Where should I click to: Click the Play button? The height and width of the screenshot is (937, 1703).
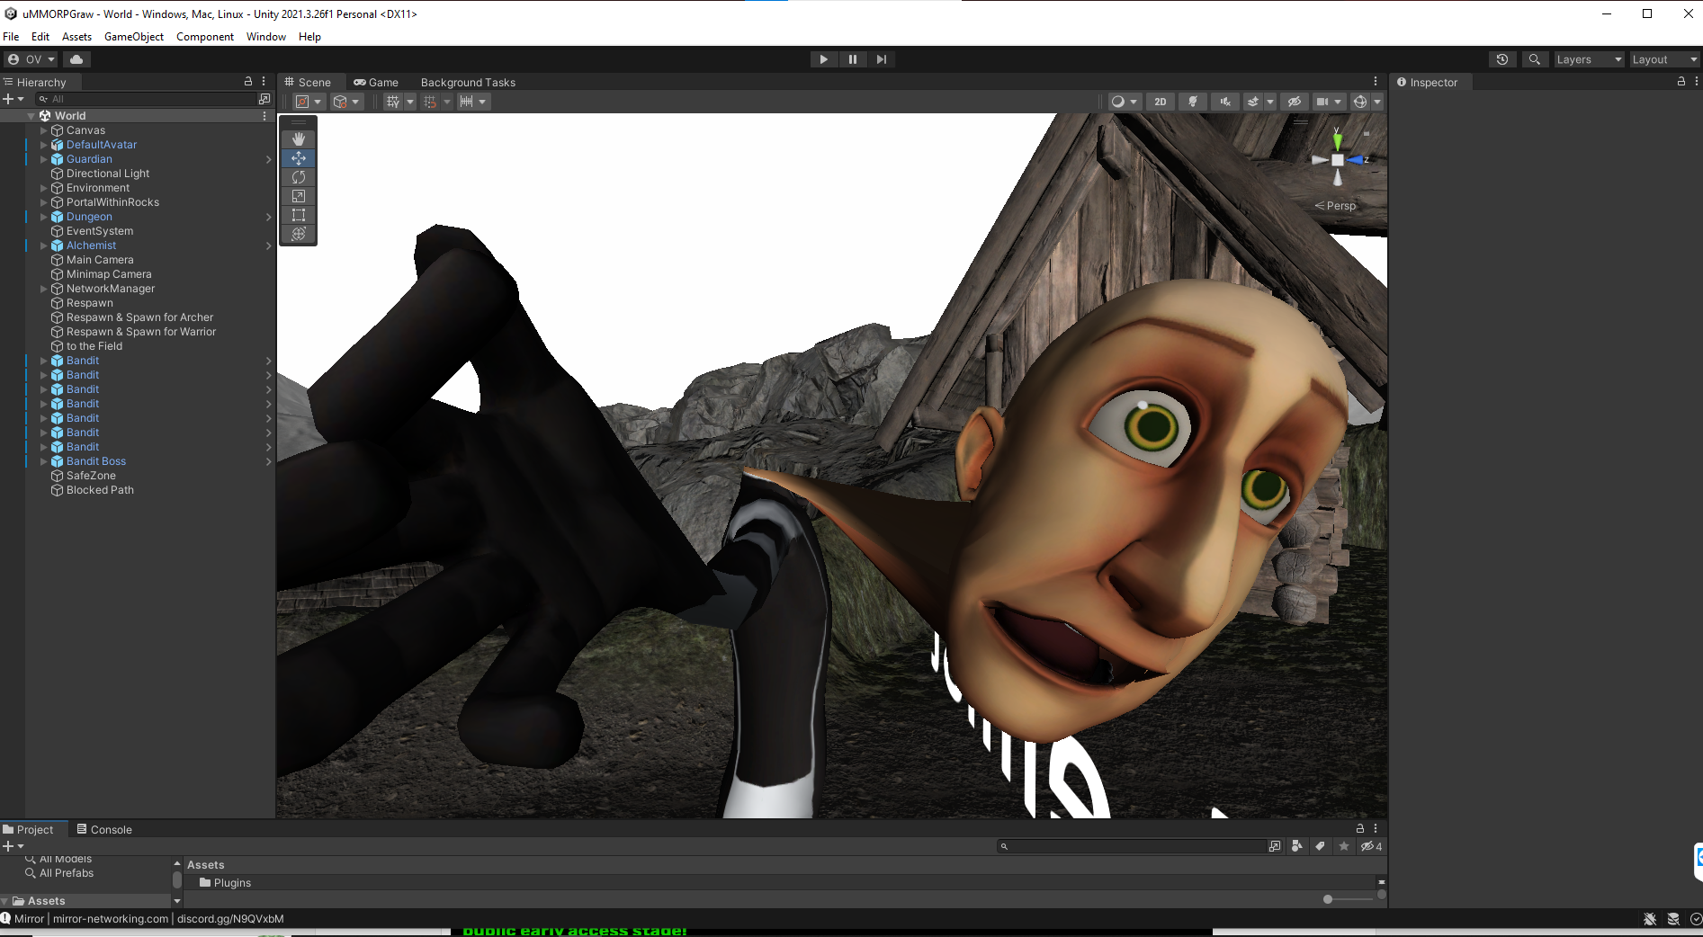pyautogui.click(x=823, y=59)
